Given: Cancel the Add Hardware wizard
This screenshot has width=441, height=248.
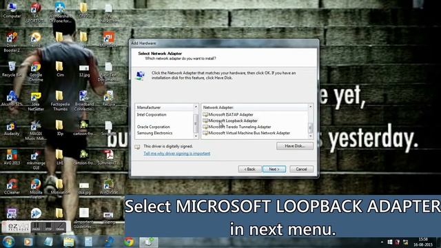Looking at the screenshot, I should pyautogui.click(x=301, y=169).
